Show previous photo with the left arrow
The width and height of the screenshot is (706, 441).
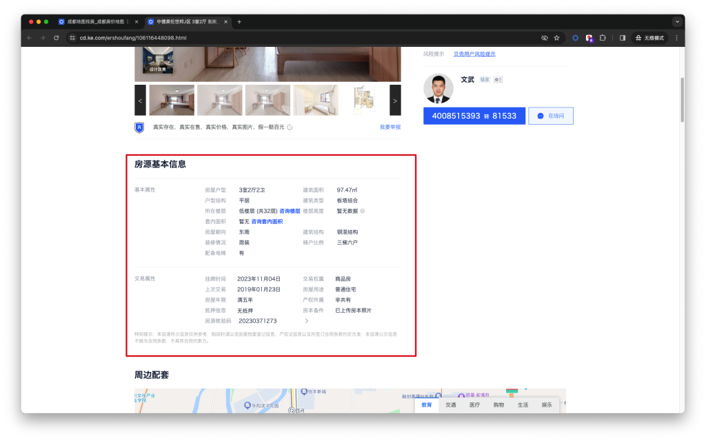click(140, 101)
